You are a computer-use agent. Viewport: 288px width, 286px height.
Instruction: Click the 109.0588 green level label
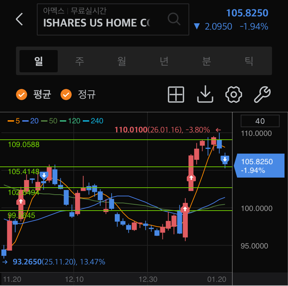[24, 145]
